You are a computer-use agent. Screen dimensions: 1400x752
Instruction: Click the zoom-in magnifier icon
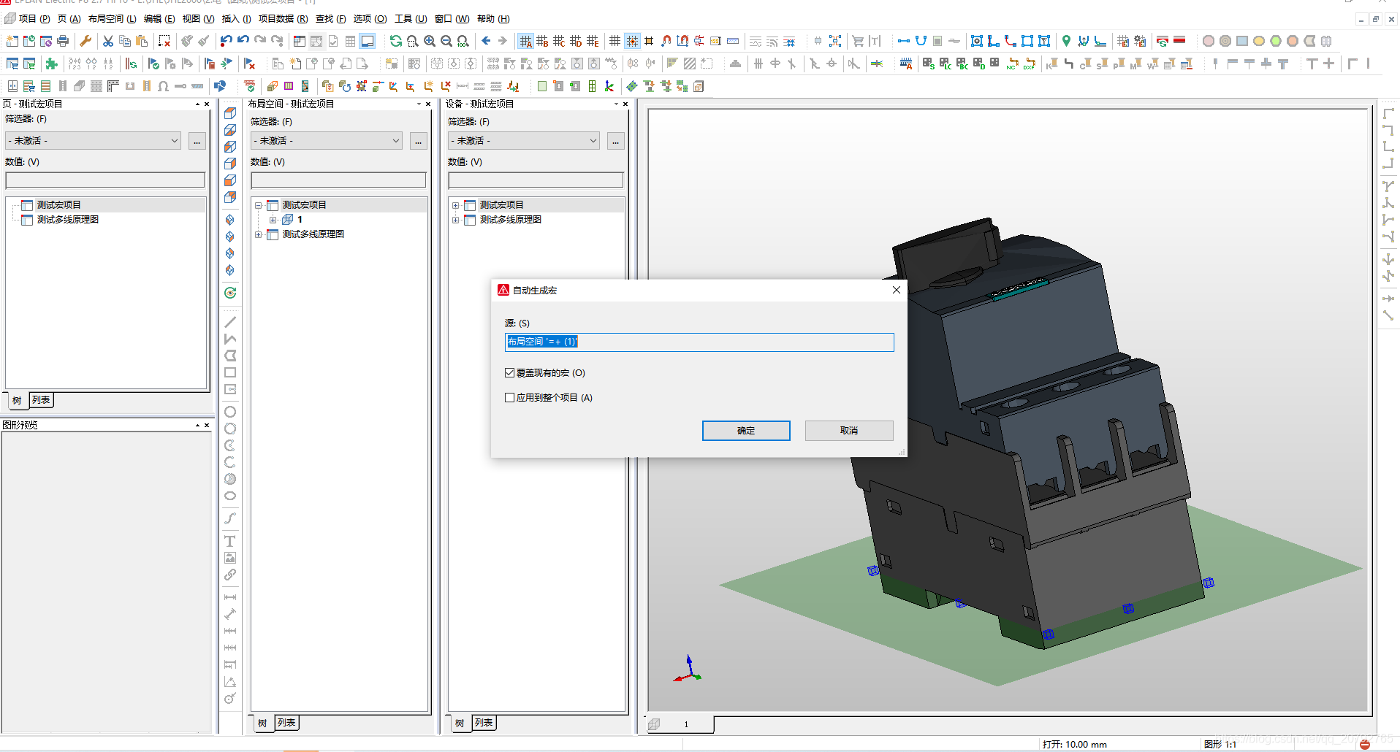click(430, 41)
